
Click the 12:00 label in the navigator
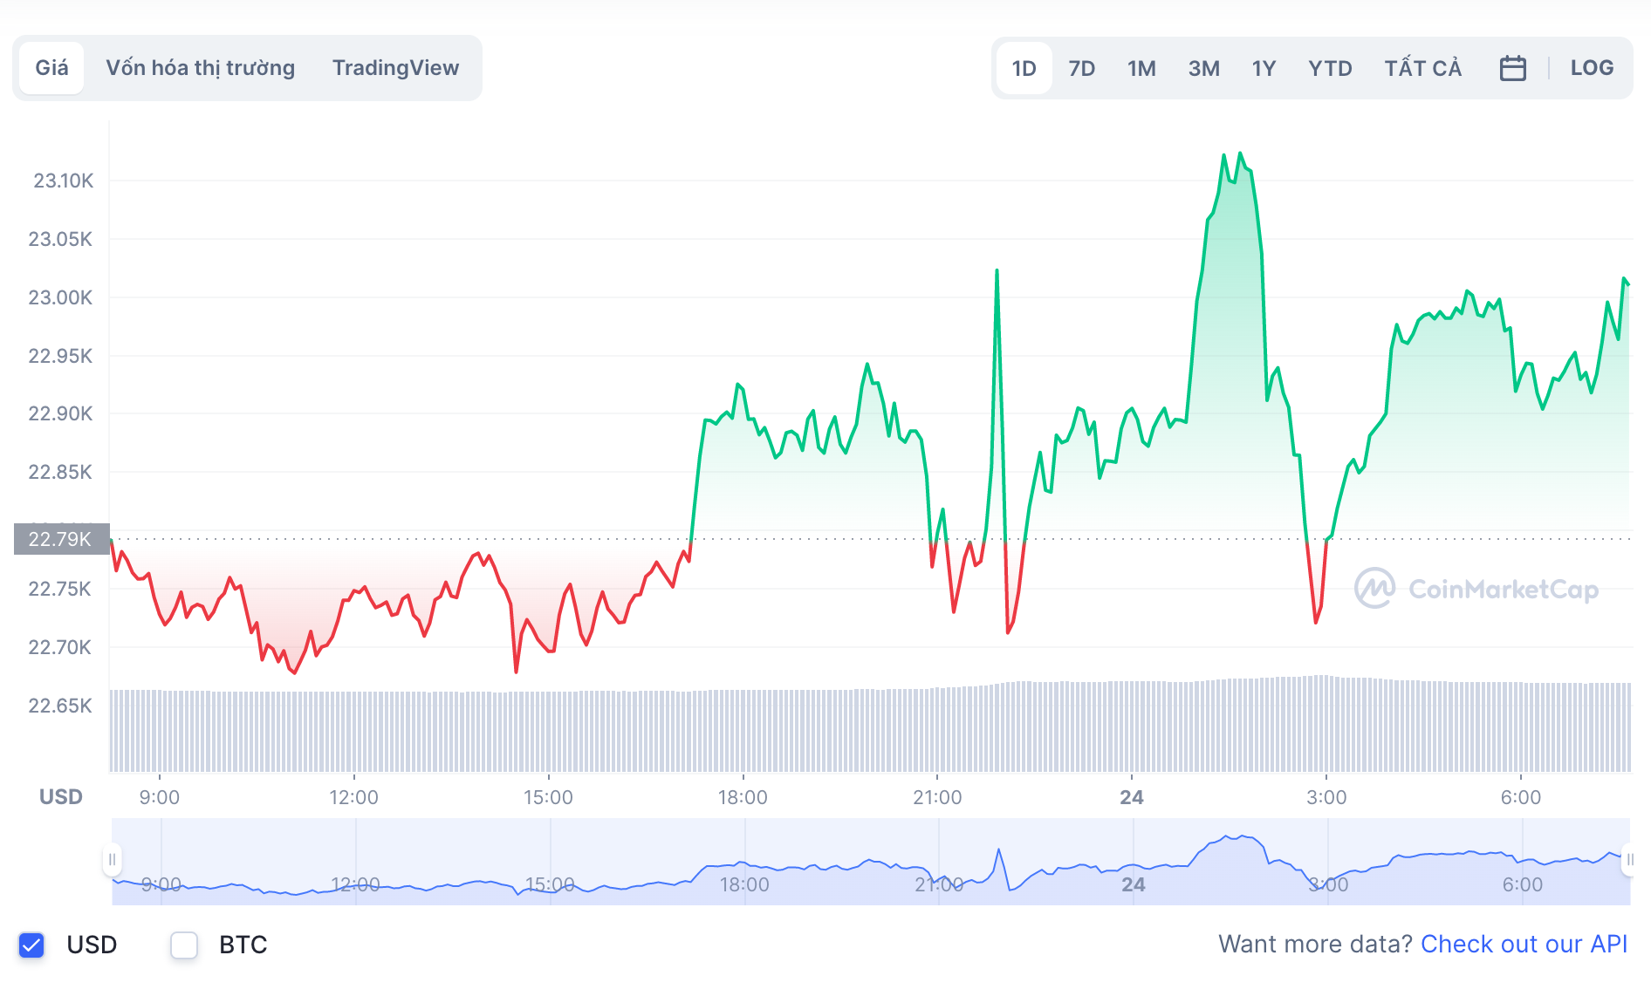point(355,884)
